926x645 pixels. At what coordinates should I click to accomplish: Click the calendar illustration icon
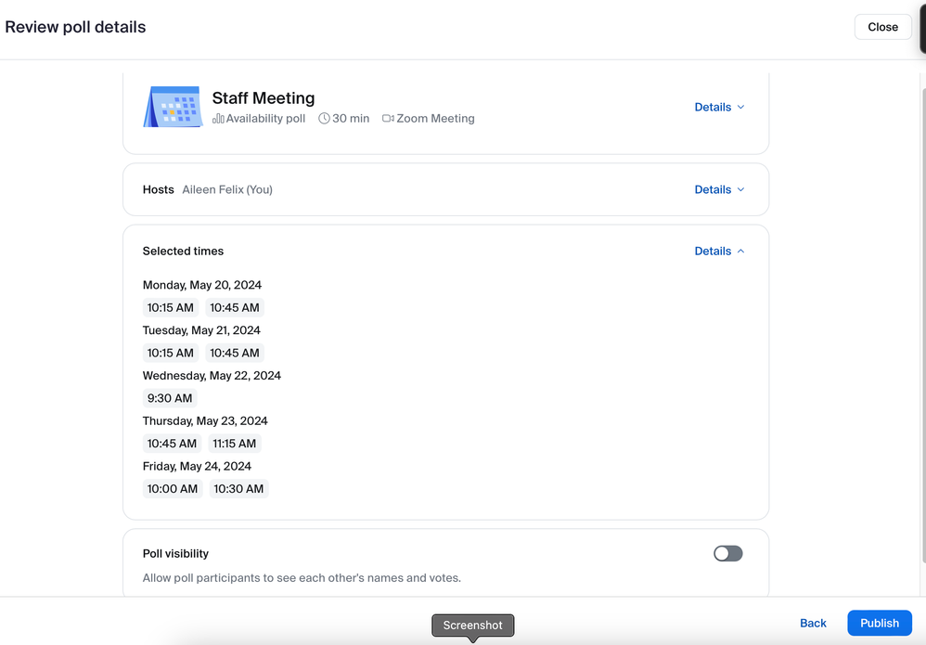pos(174,107)
